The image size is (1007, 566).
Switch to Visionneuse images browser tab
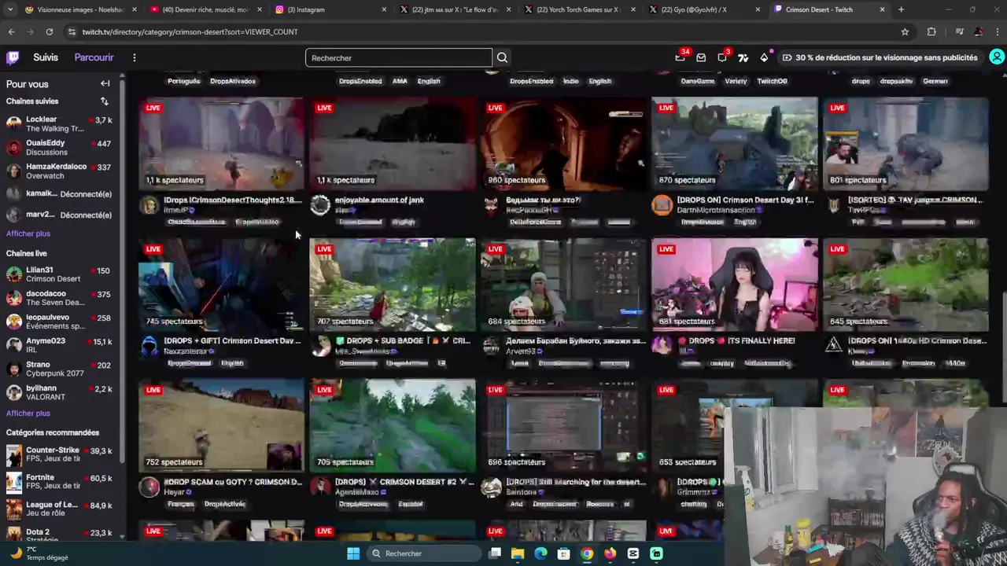(x=79, y=9)
